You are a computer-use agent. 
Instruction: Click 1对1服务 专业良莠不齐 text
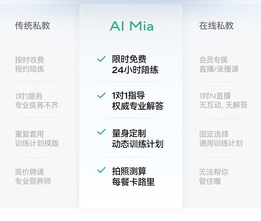pyautogui.click(x=37, y=101)
